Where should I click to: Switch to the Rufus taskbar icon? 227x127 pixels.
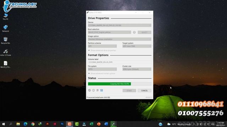pyautogui.click(x=113, y=124)
